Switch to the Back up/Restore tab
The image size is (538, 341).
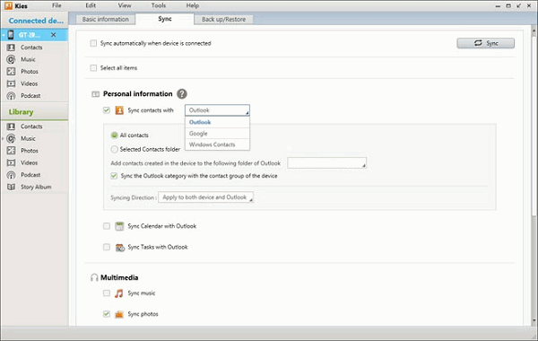point(223,19)
